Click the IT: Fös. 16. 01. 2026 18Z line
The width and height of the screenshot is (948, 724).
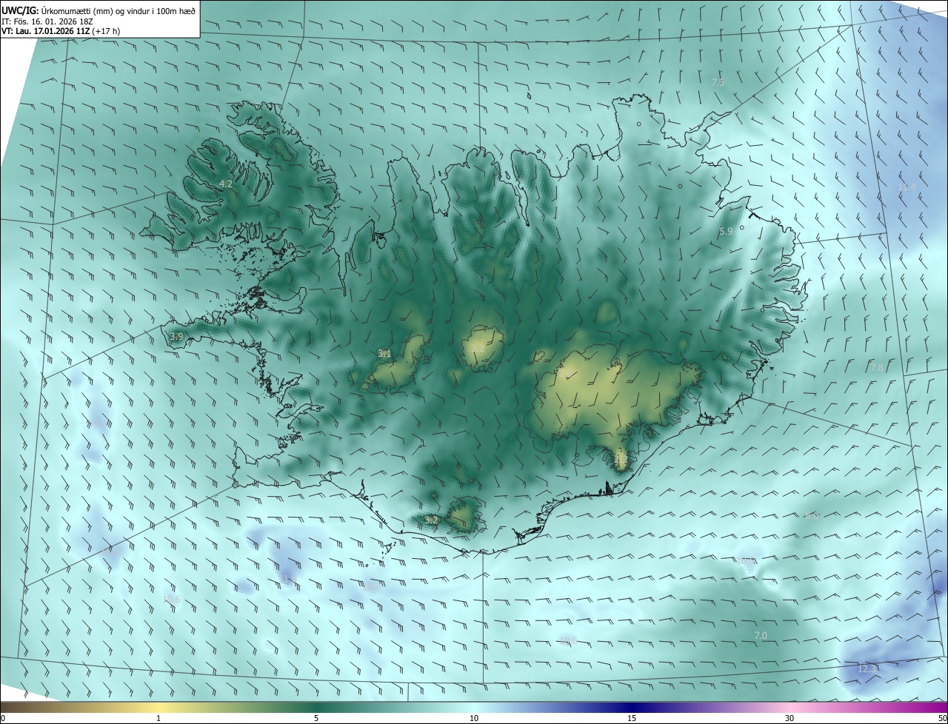point(46,21)
